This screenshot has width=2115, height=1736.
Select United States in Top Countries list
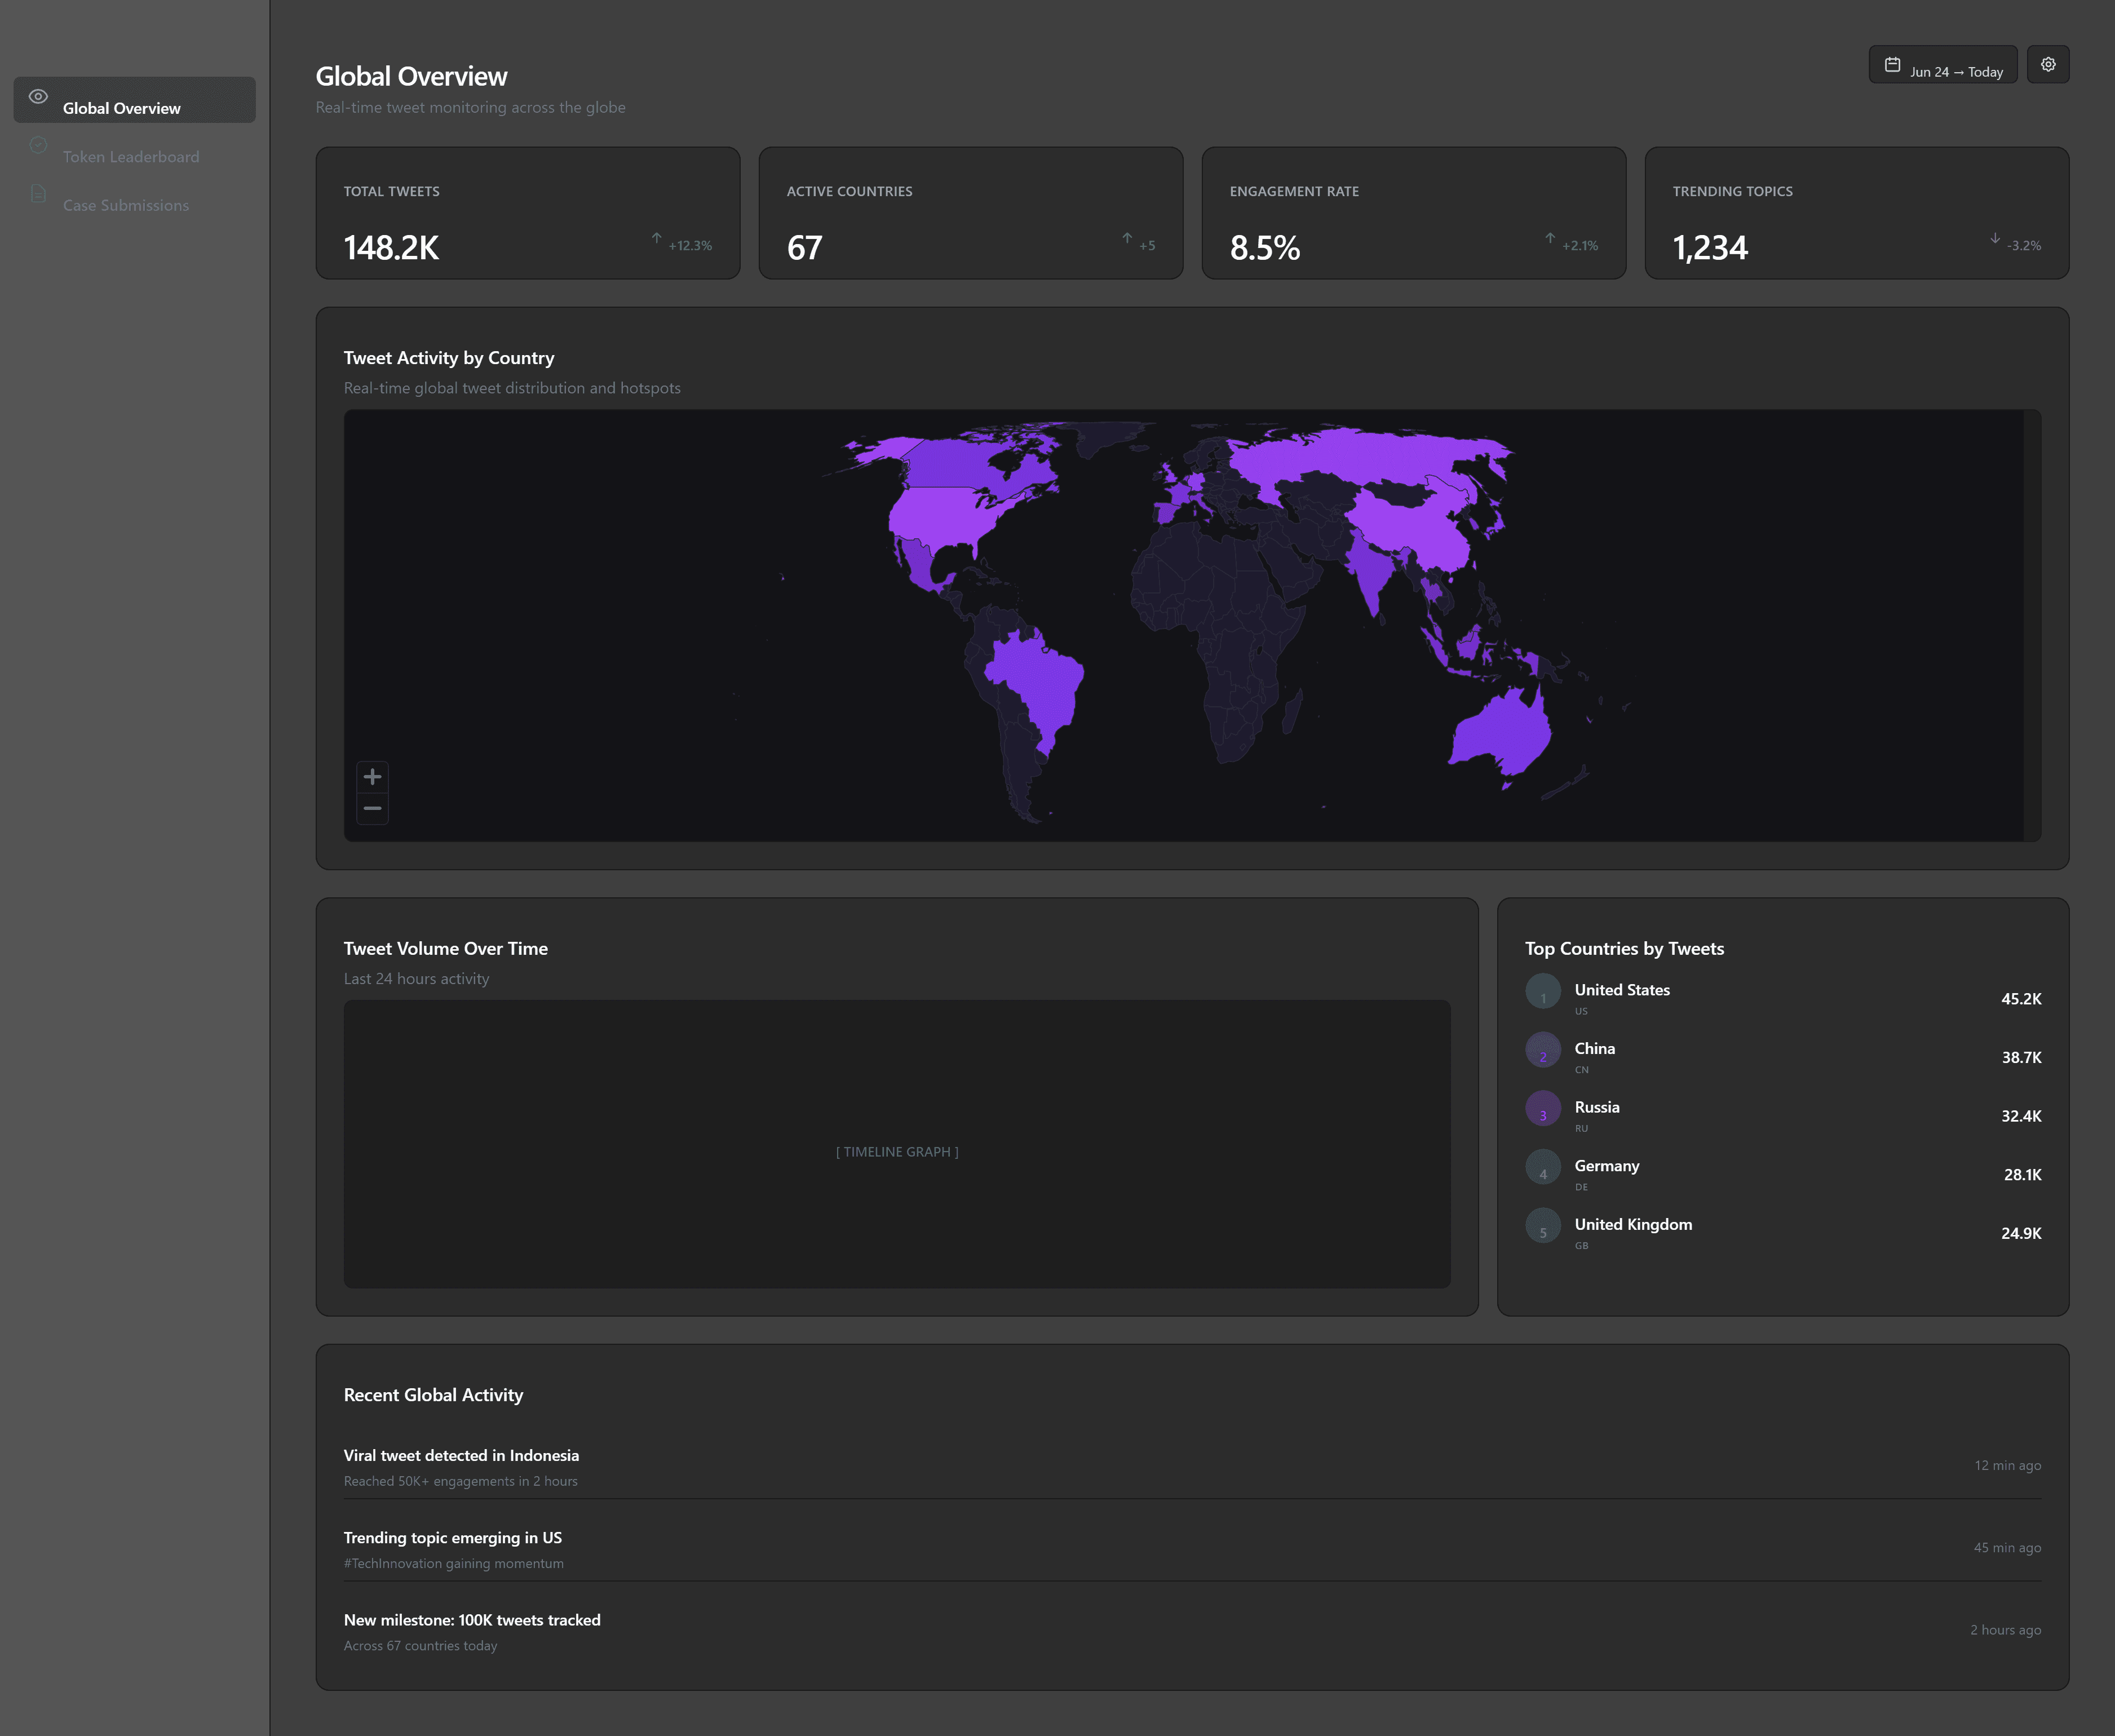click(1780, 998)
